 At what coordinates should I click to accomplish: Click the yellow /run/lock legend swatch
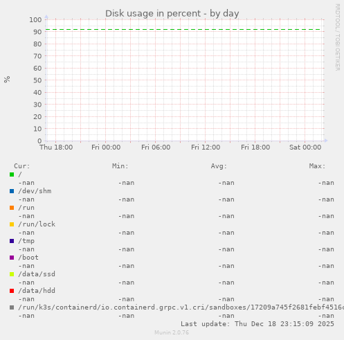point(12,224)
